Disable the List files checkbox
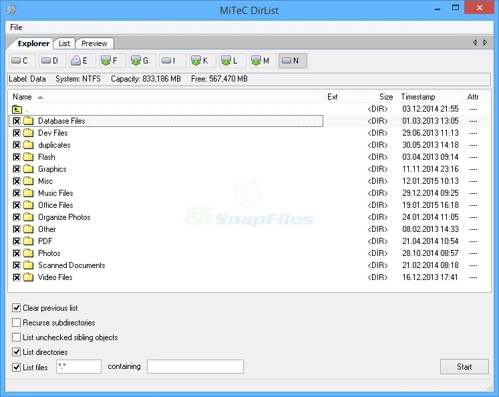Screen dimensions: 499x397 [16, 367]
